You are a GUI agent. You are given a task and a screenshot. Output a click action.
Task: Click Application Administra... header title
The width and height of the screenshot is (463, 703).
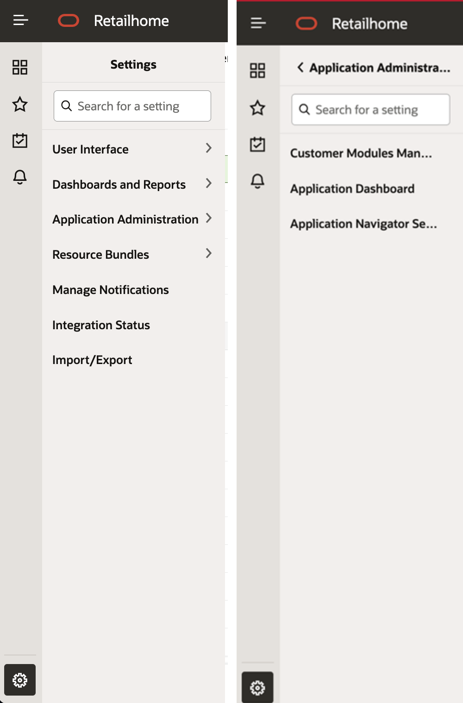380,68
